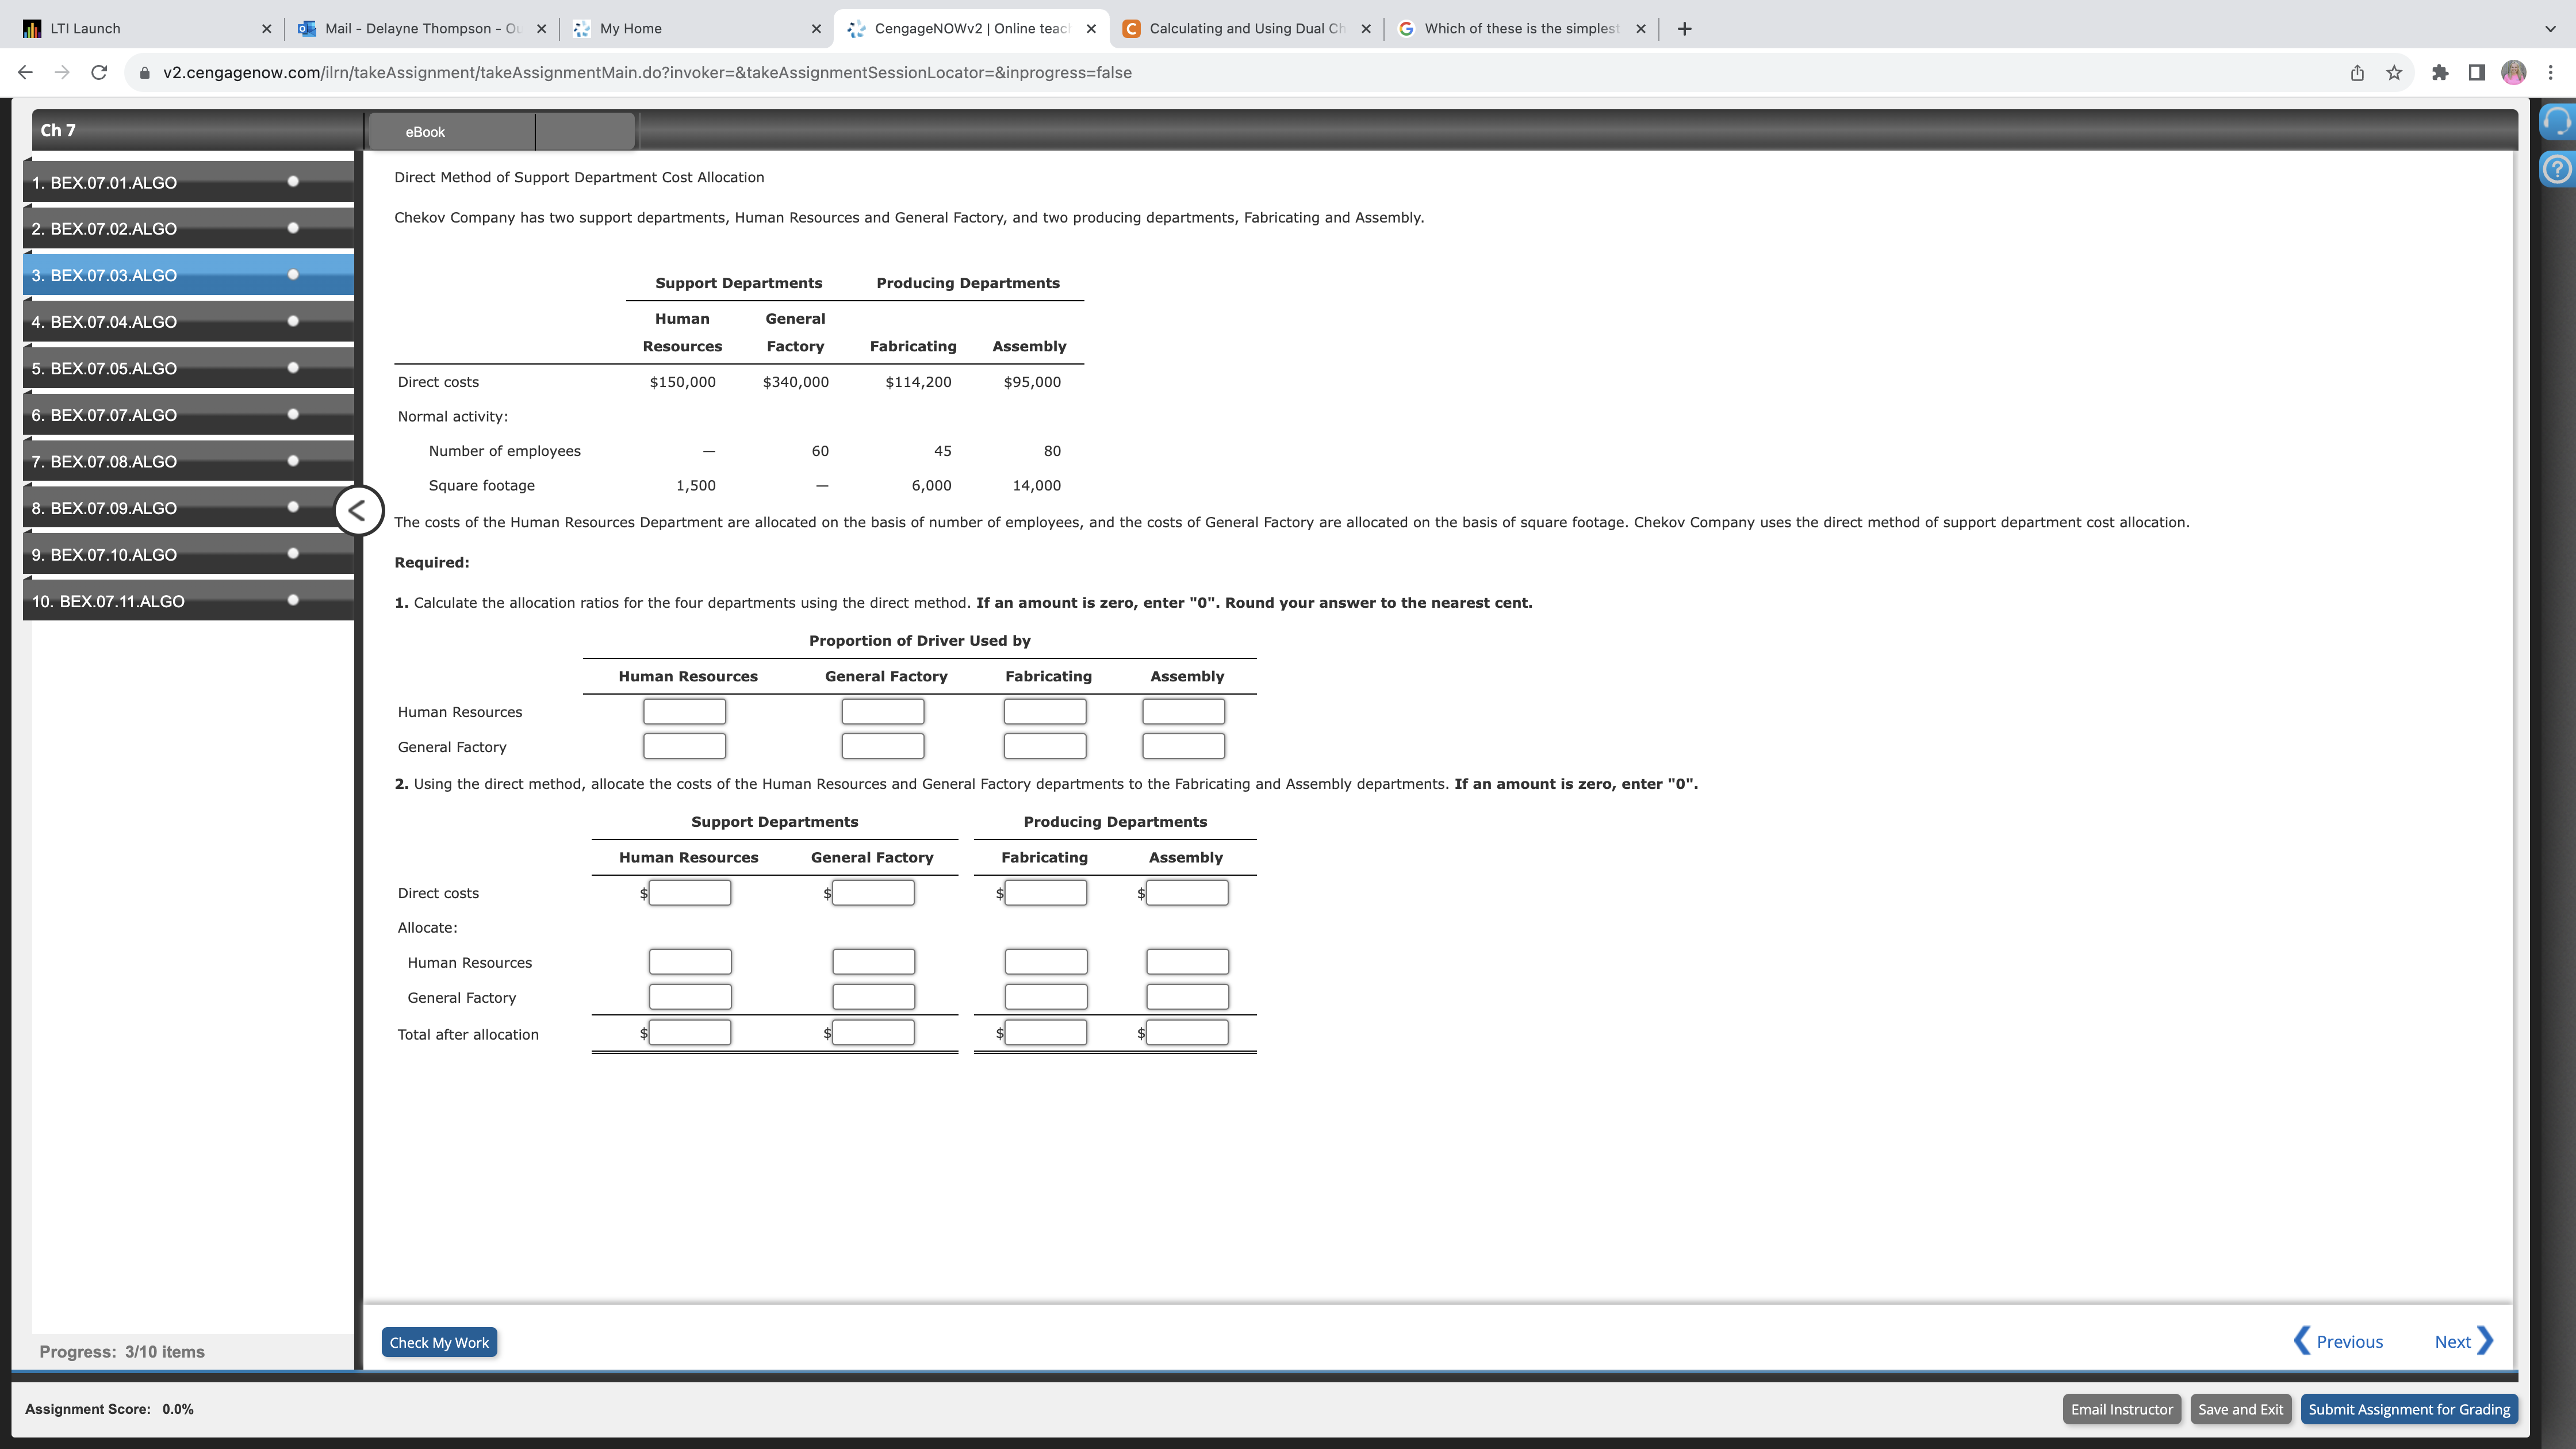The width and height of the screenshot is (2576, 1449).
Task: Click the lock icon in the address bar
Action: click(x=145, y=72)
